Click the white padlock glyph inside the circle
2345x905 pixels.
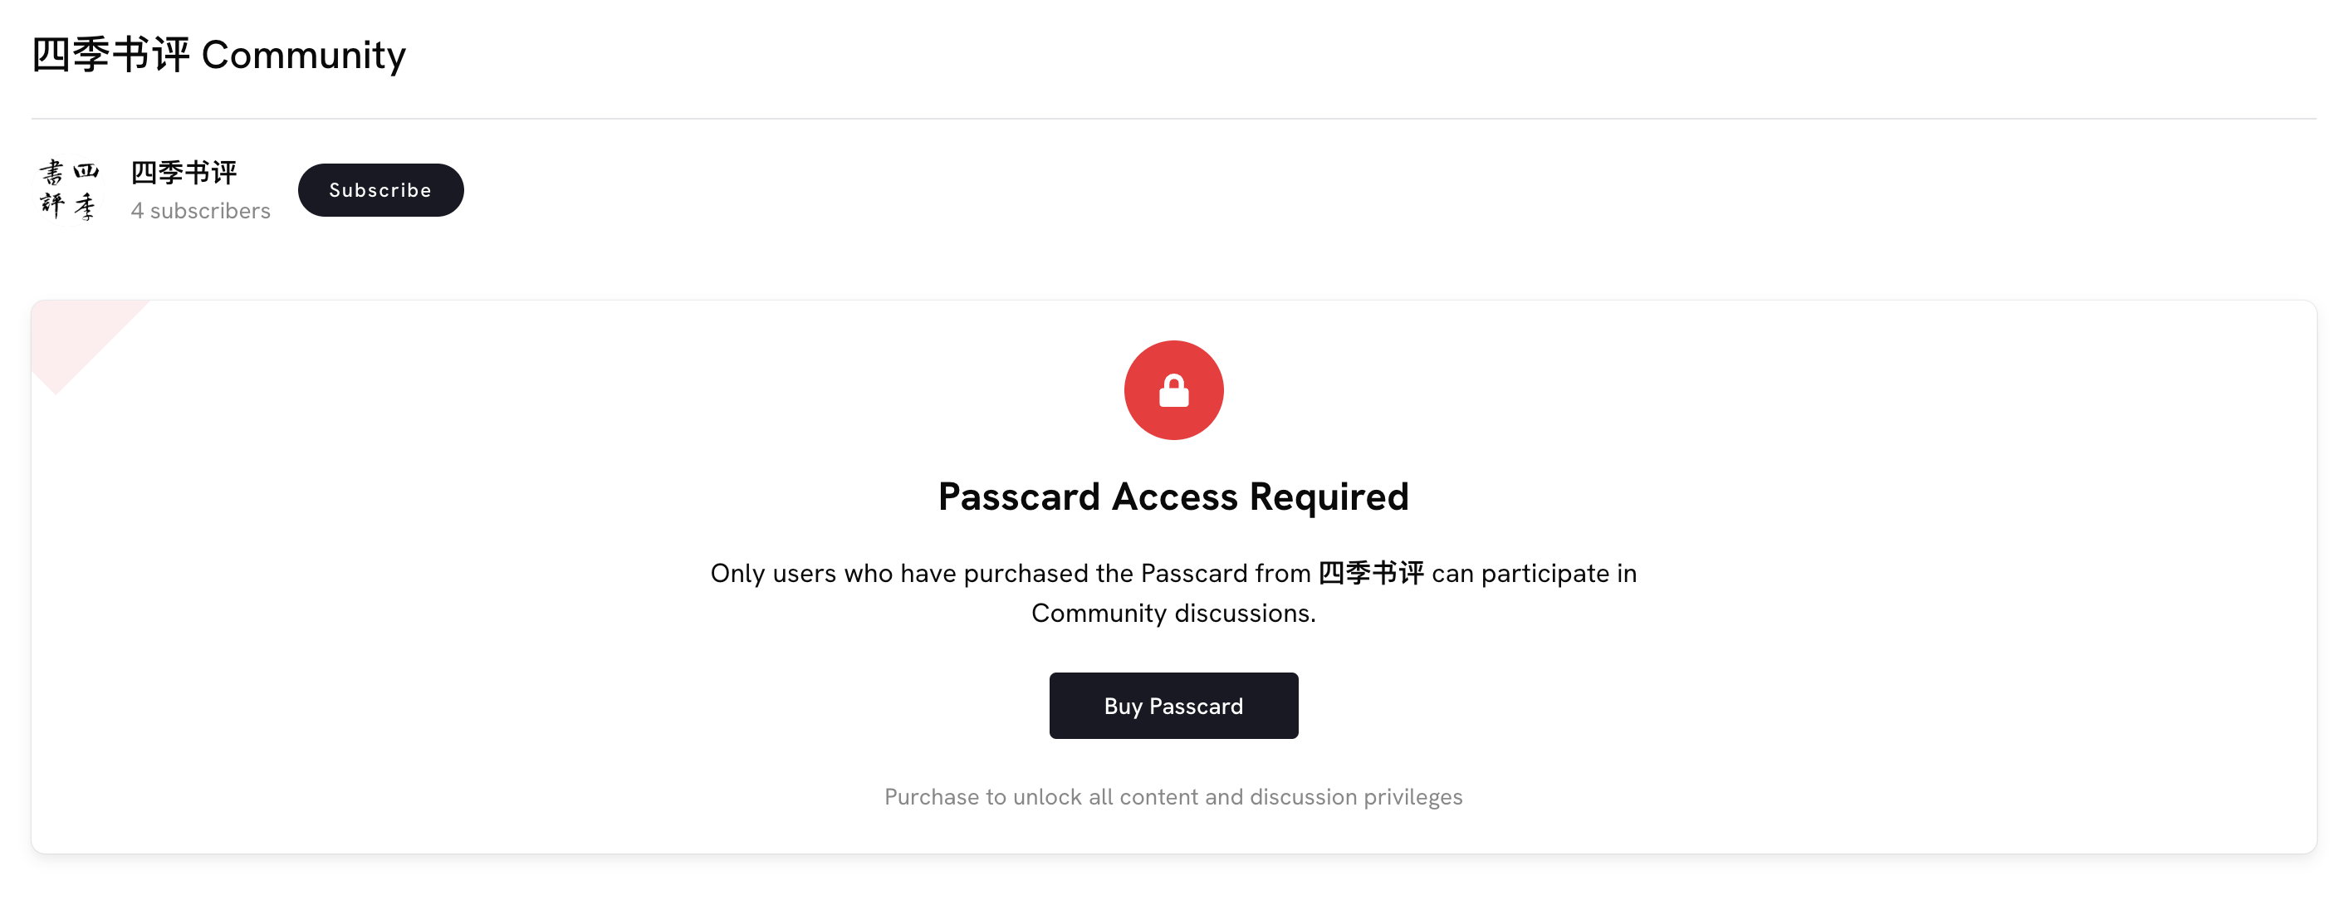[x=1173, y=392]
